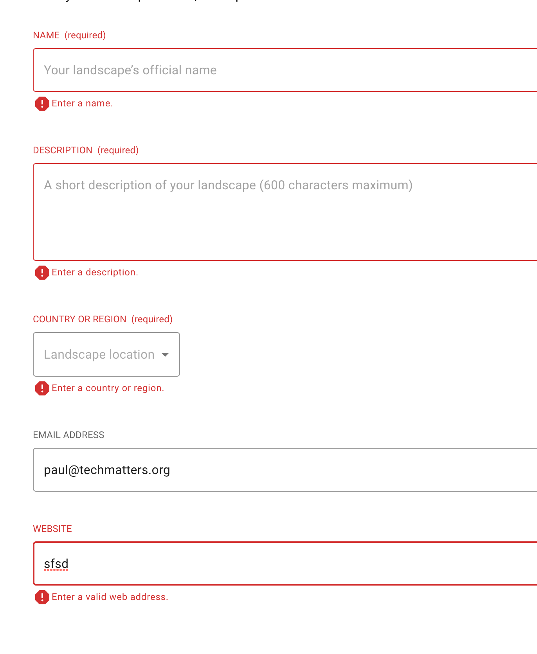Click the dropdown arrow in Landscape location
Viewport: 537px width, 654px height.
pos(166,354)
